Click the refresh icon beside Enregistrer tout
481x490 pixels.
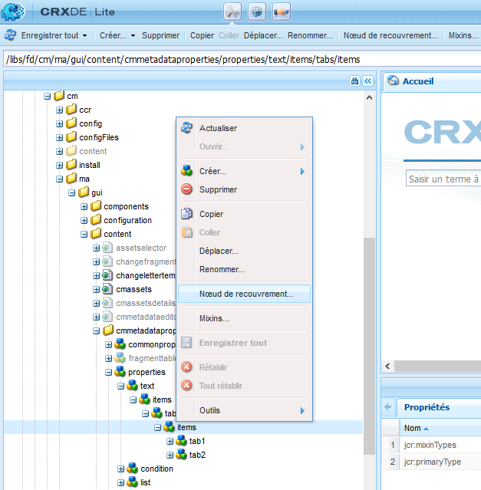[10, 35]
